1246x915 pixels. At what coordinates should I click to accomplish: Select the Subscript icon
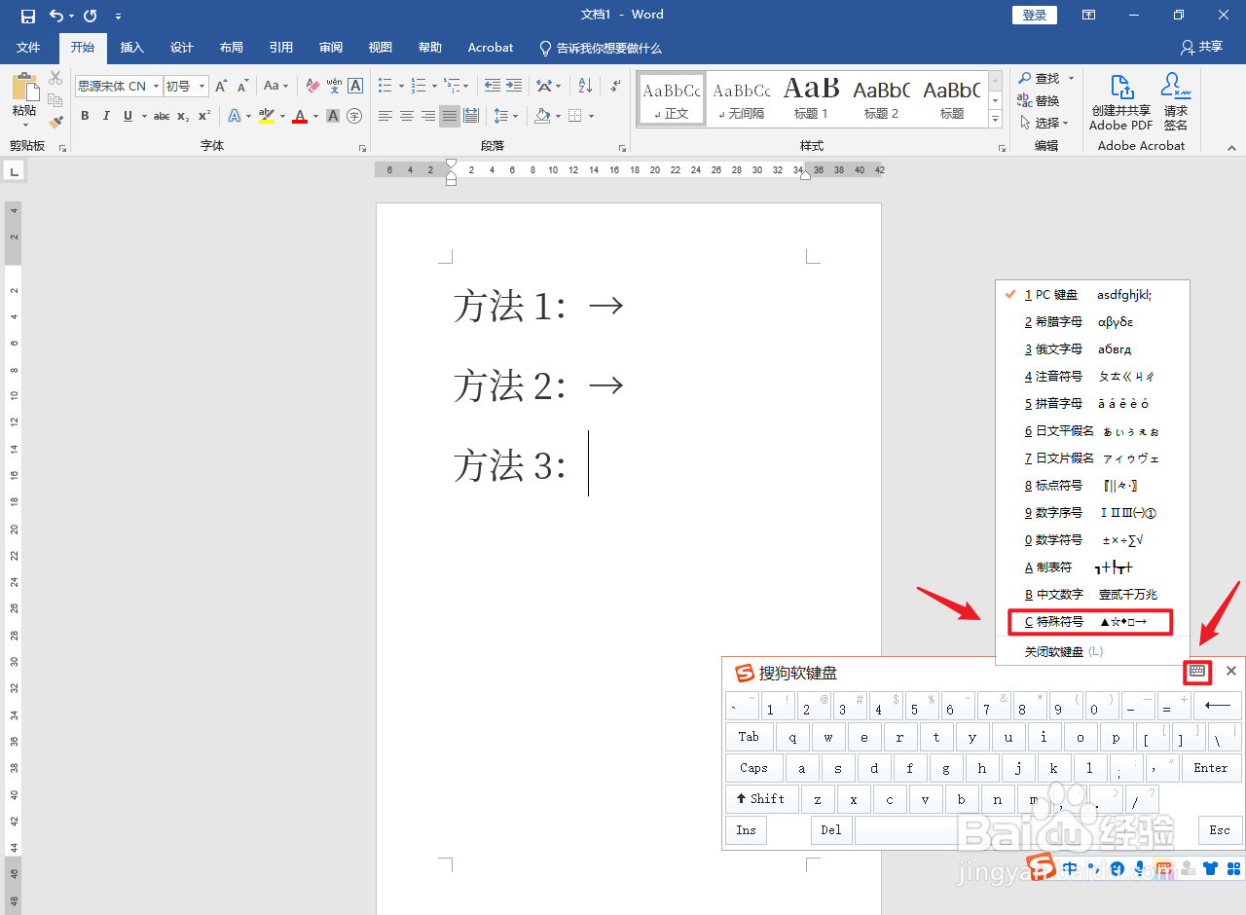182,116
